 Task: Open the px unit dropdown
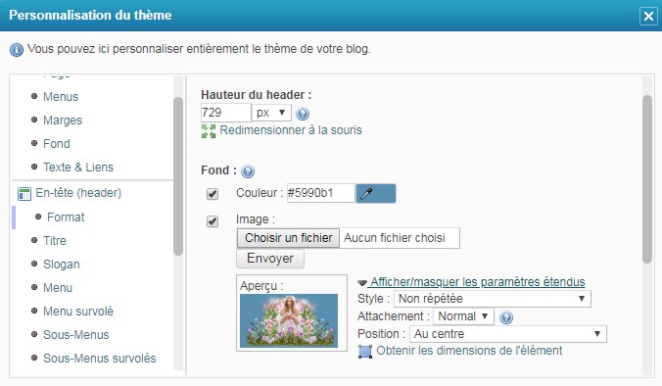point(271,113)
